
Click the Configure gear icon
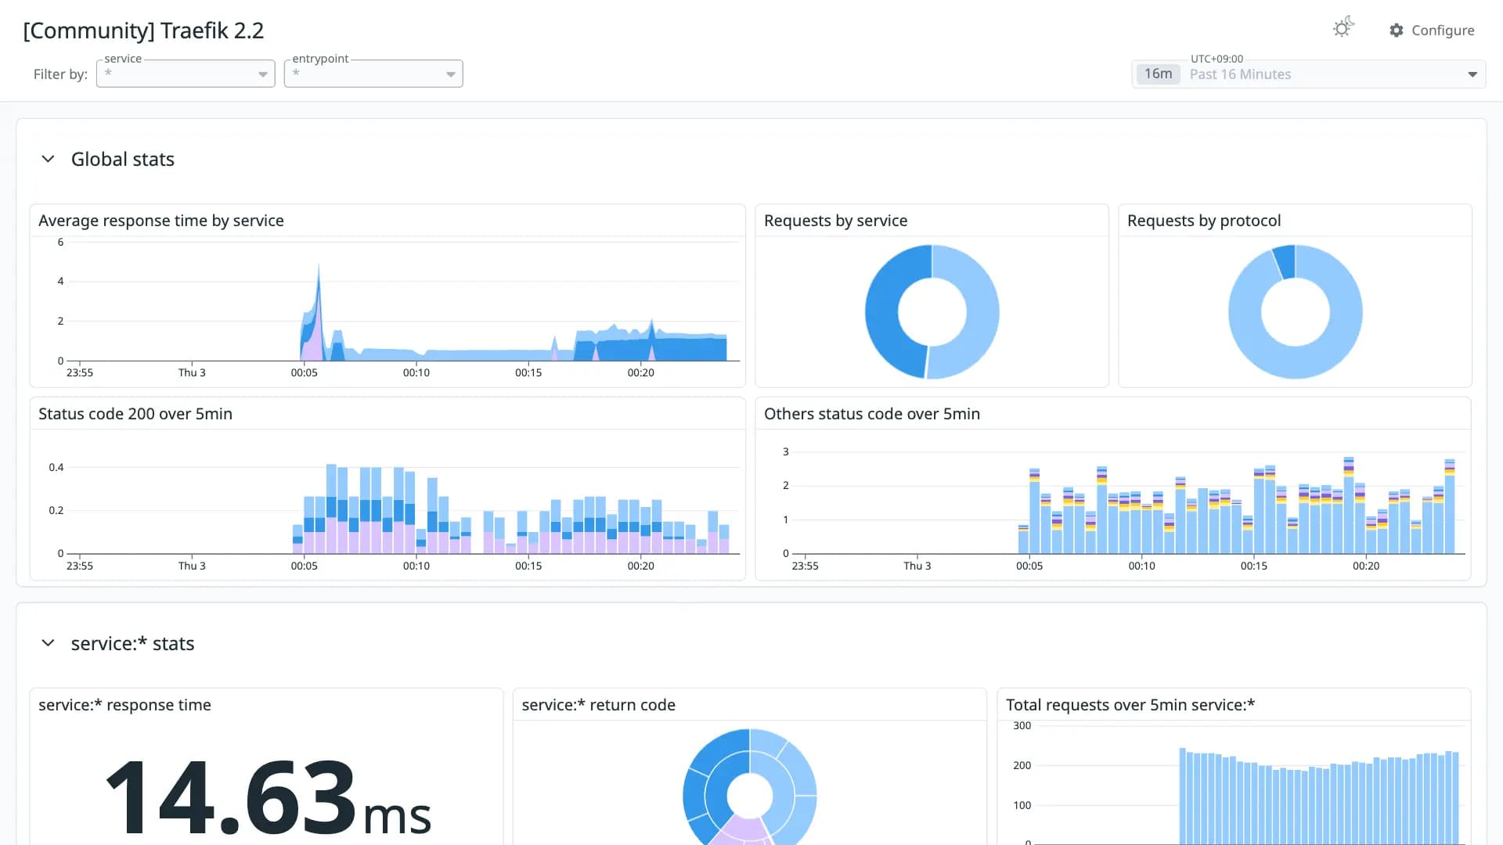pos(1397,31)
